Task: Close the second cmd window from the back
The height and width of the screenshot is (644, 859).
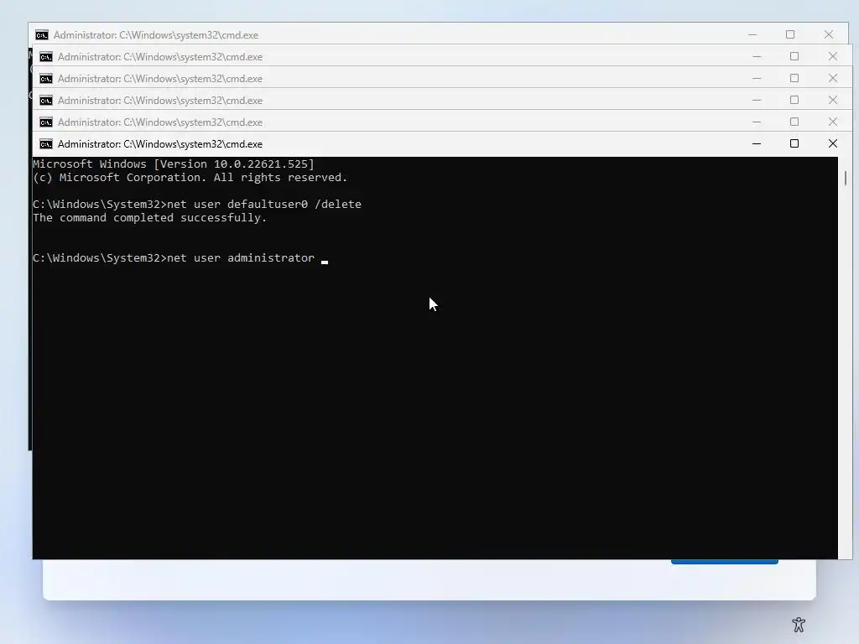Action: point(833,56)
